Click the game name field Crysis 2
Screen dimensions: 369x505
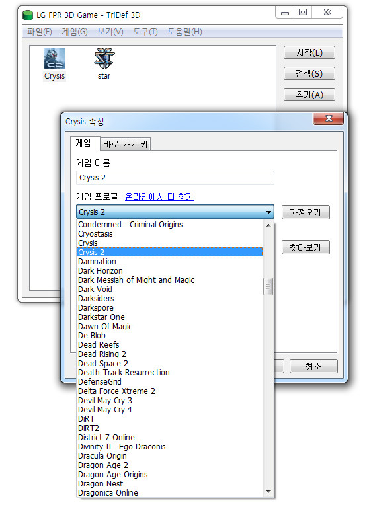tap(175, 178)
